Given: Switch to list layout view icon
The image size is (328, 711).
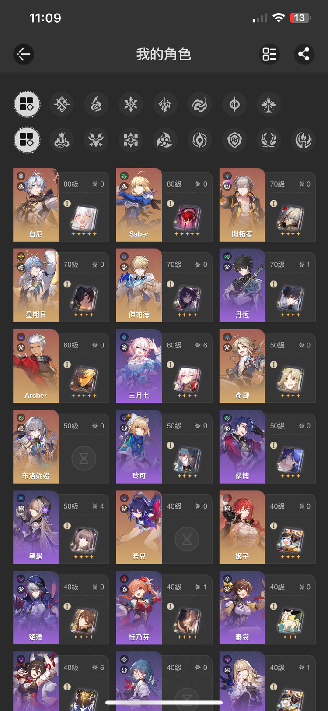Looking at the screenshot, I should click(x=269, y=54).
